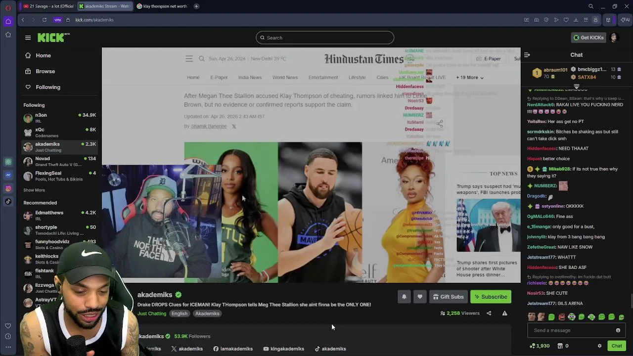This screenshot has width=633, height=356.
Task: Open a new browser tab
Action: point(196,6)
